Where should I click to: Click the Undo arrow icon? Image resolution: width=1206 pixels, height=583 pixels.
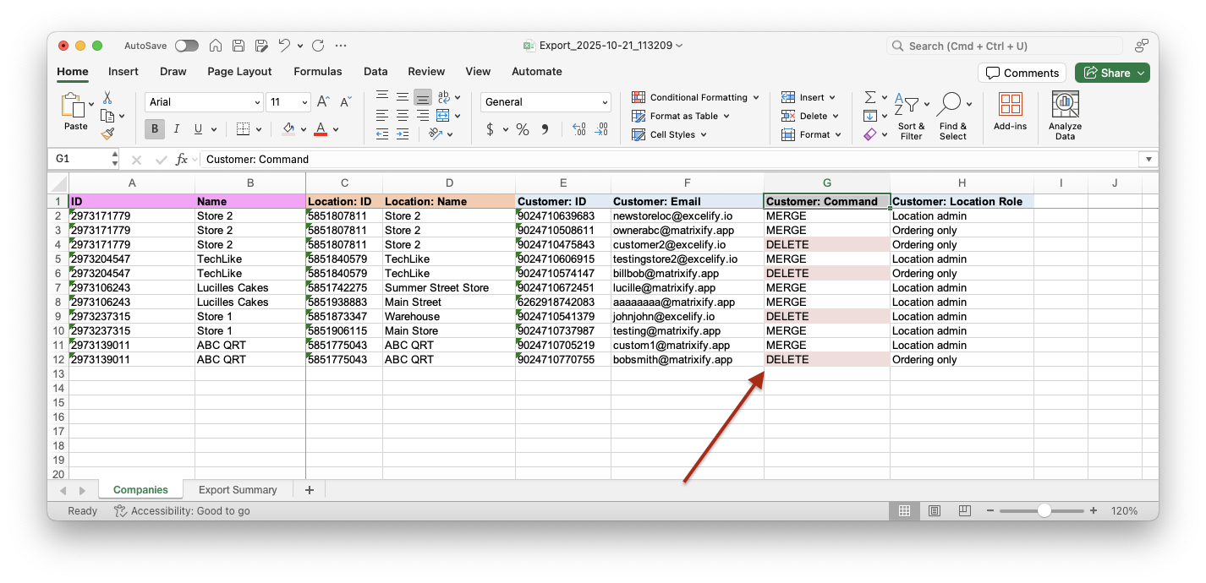(285, 46)
